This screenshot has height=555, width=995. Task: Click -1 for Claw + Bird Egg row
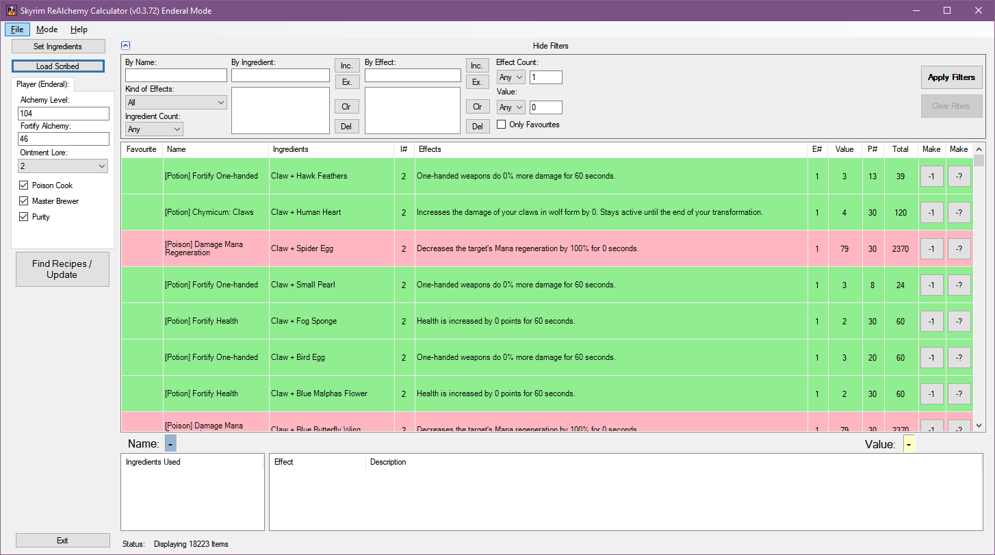coord(931,358)
